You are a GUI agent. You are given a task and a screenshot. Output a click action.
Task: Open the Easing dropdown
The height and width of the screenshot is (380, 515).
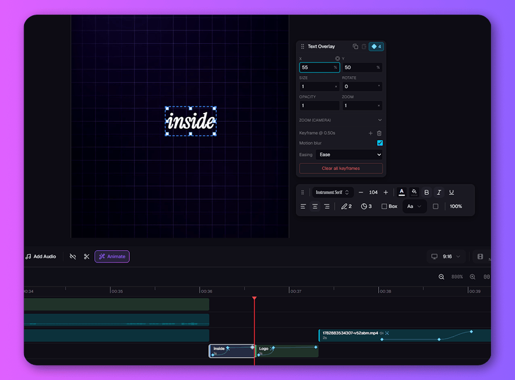(x=349, y=155)
